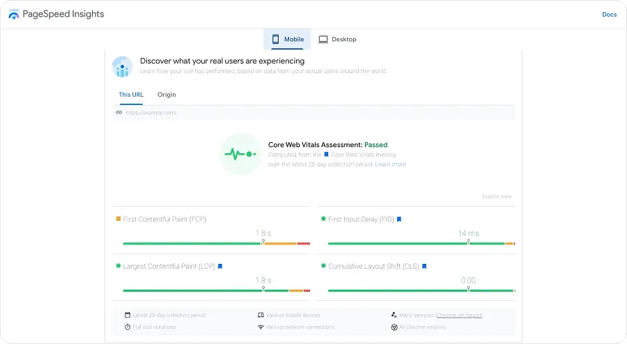Click the calendar icon for collection period
This screenshot has width=627, height=344.
pyautogui.click(x=127, y=315)
